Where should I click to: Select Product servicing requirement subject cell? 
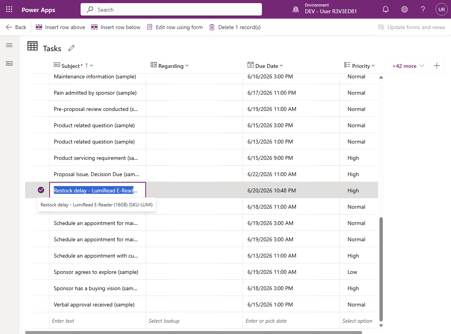point(98,158)
